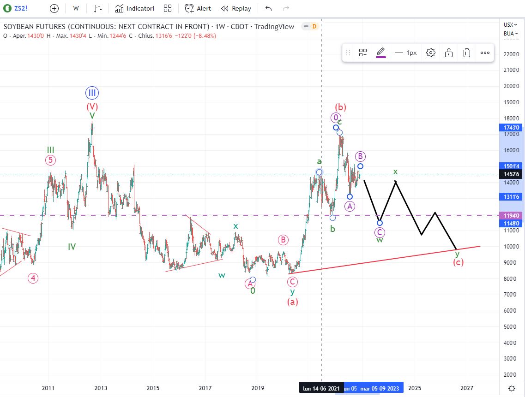The height and width of the screenshot is (397, 525).
Task: Click the SOYBEAN FUTURES chart title
Action: pyautogui.click(x=149, y=26)
